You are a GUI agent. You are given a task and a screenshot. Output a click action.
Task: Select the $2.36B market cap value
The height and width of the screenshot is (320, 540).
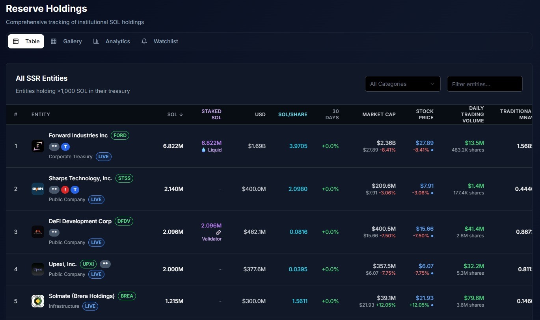coord(386,143)
